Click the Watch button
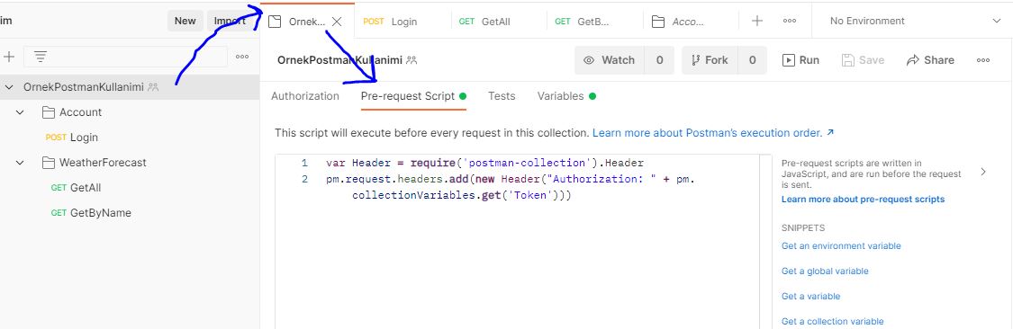The height and width of the screenshot is (329, 1013). click(x=609, y=60)
